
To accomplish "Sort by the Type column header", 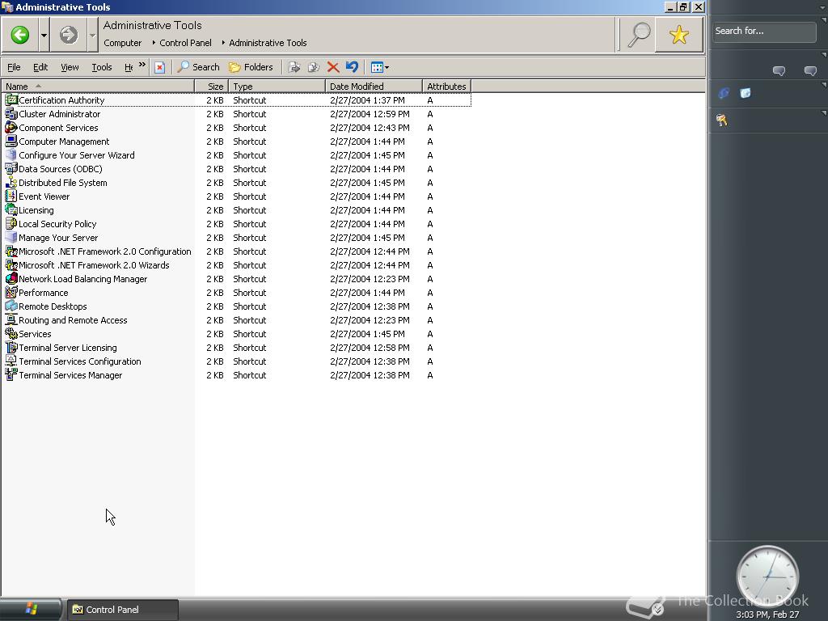I will tap(277, 86).
